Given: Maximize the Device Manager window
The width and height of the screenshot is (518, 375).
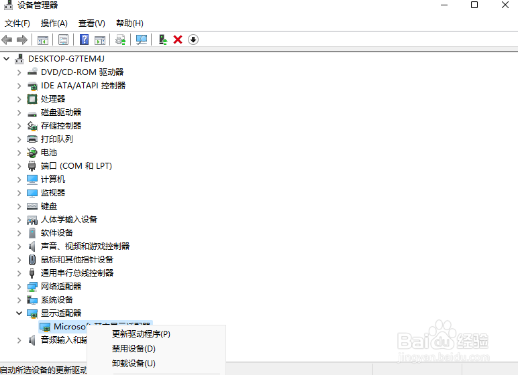Looking at the screenshot, I should coord(474,5).
